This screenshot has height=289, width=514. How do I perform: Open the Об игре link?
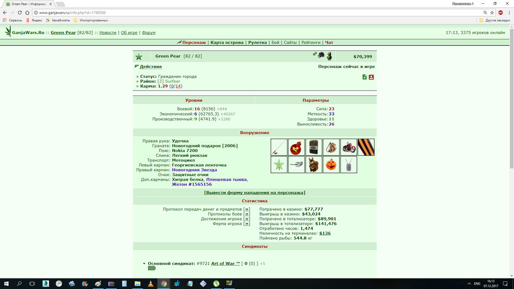coord(129,33)
